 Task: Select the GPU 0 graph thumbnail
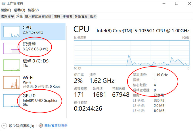11,100
